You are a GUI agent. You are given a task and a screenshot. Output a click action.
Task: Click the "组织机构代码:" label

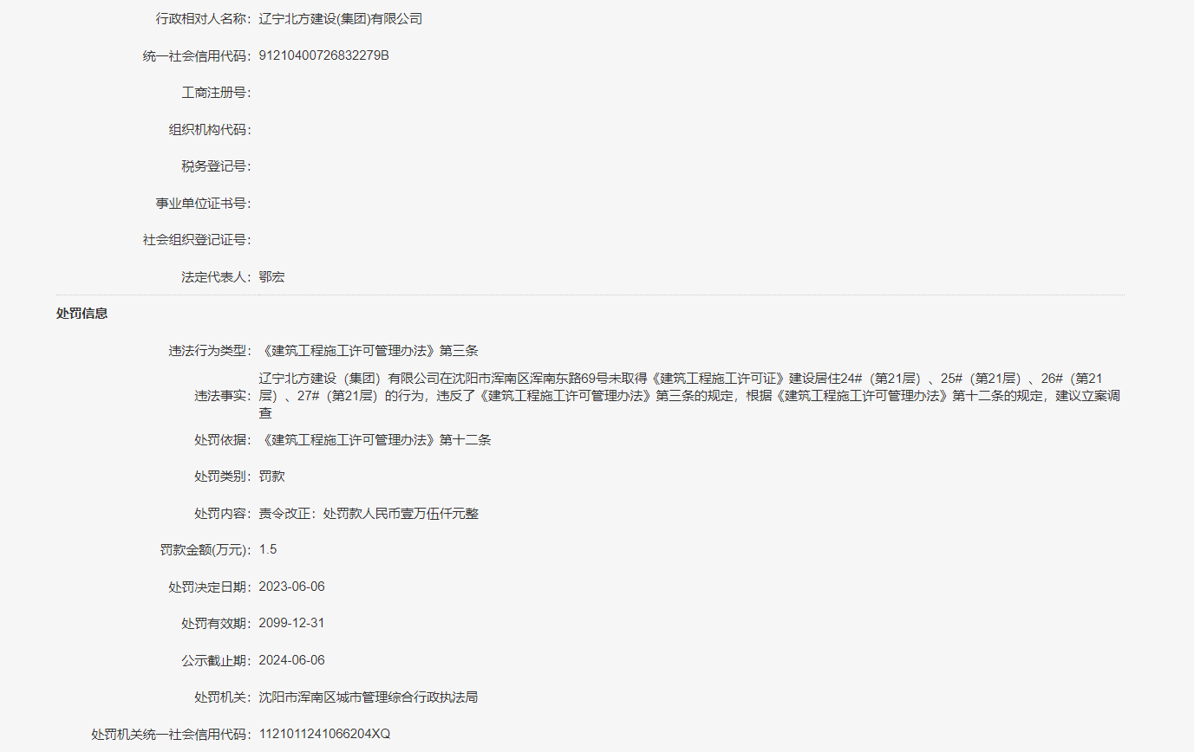(x=210, y=130)
